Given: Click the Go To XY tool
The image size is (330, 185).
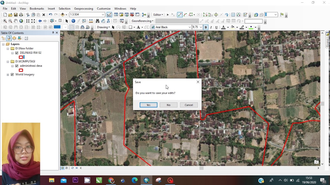Looking at the screenshot, I should (109, 21).
